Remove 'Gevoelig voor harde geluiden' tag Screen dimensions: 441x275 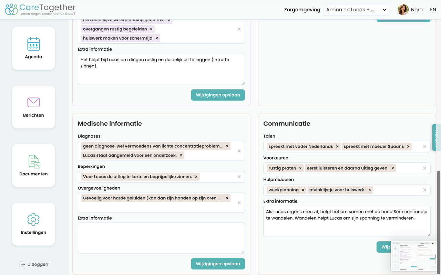point(227,198)
